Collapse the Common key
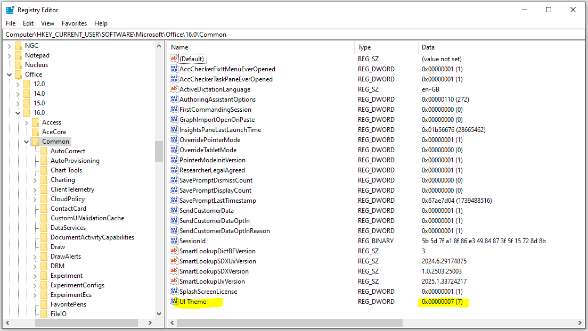 tap(27, 142)
